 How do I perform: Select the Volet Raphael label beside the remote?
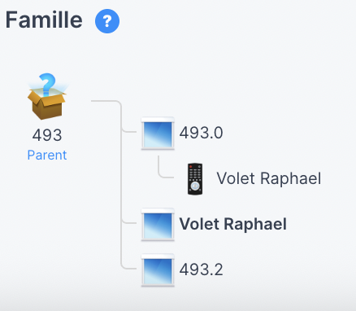pos(269,178)
